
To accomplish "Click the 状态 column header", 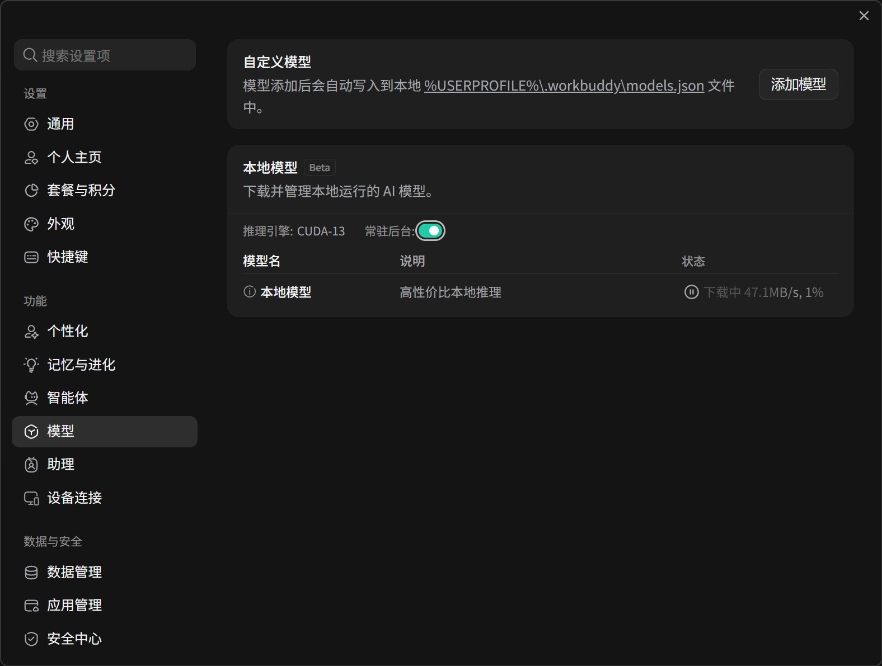I will [693, 261].
